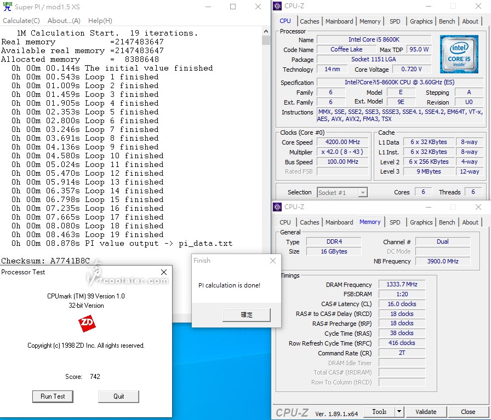Viewport: 491px width, 420px height.
Task: Switch to SPD tab in top CPU-Z window
Action: click(395, 21)
